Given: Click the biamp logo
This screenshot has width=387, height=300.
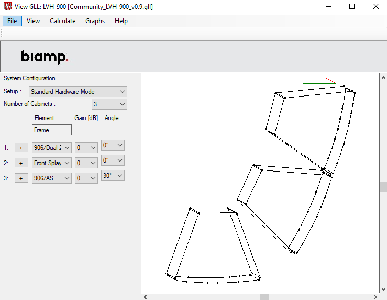Looking at the screenshot, I should pos(45,57).
